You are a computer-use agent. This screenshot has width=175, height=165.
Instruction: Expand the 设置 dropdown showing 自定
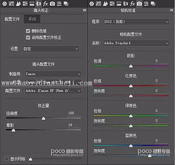click(51, 49)
